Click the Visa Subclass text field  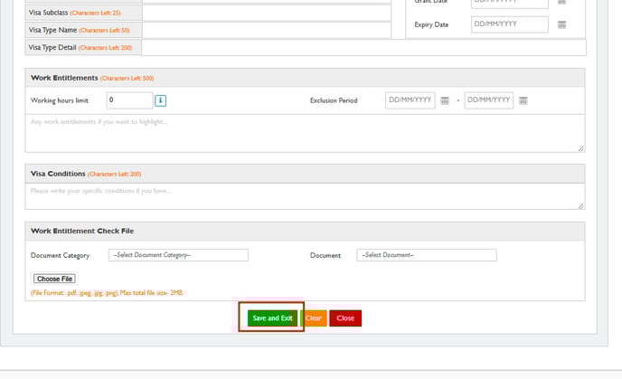(x=267, y=13)
